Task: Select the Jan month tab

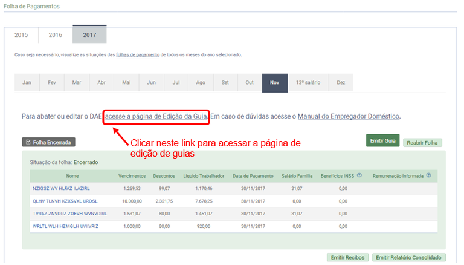Action: pos(27,83)
